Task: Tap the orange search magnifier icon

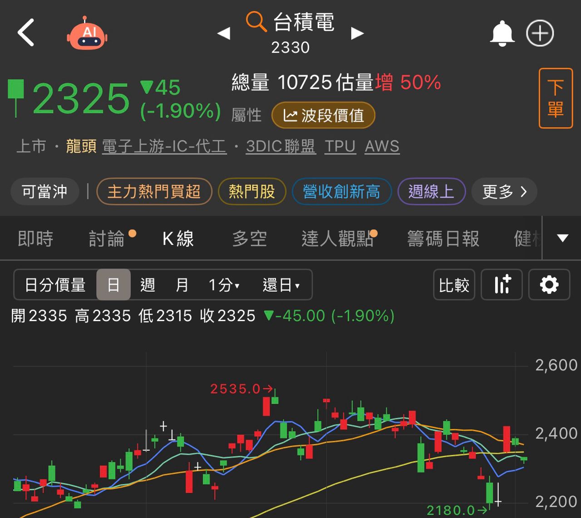Action: click(x=256, y=22)
